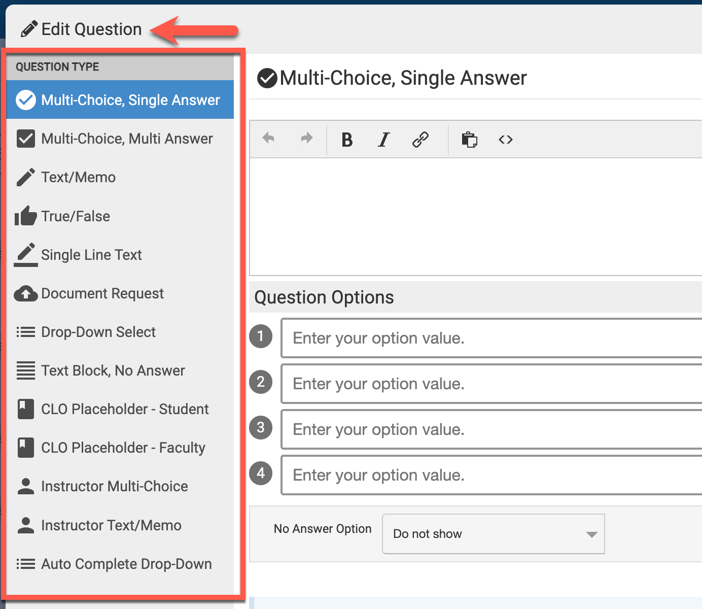This screenshot has width=702, height=609.
Task: Pick Auto Complete Drop-Down question type
Action: 126,564
